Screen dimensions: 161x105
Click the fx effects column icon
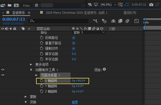[85, 28]
